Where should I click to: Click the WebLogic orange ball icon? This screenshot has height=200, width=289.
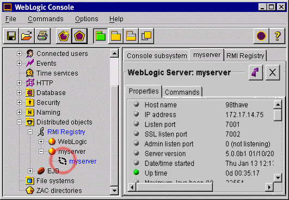(x=52, y=141)
